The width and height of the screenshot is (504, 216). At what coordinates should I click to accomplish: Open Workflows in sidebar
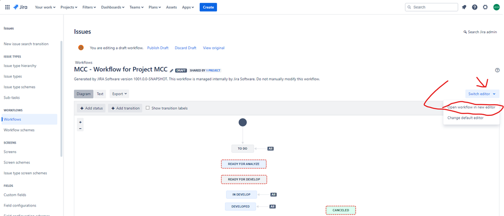pos(29,119)
